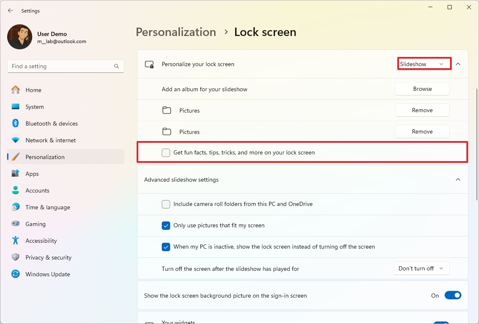Image resolution: width=479 pixels, height=324 pixels.
Task: Click Browse to add an album
Action: point(422,89)
